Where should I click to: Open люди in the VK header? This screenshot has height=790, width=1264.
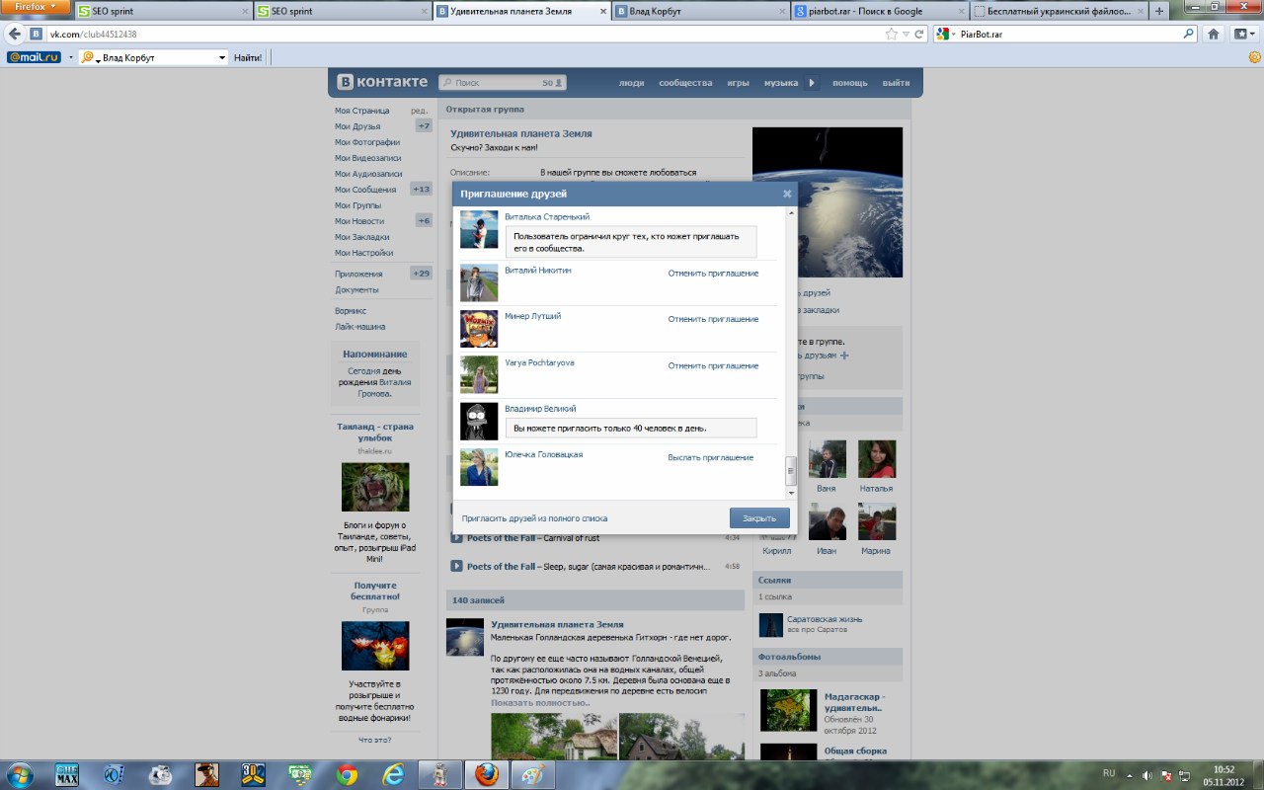[631, 83]
